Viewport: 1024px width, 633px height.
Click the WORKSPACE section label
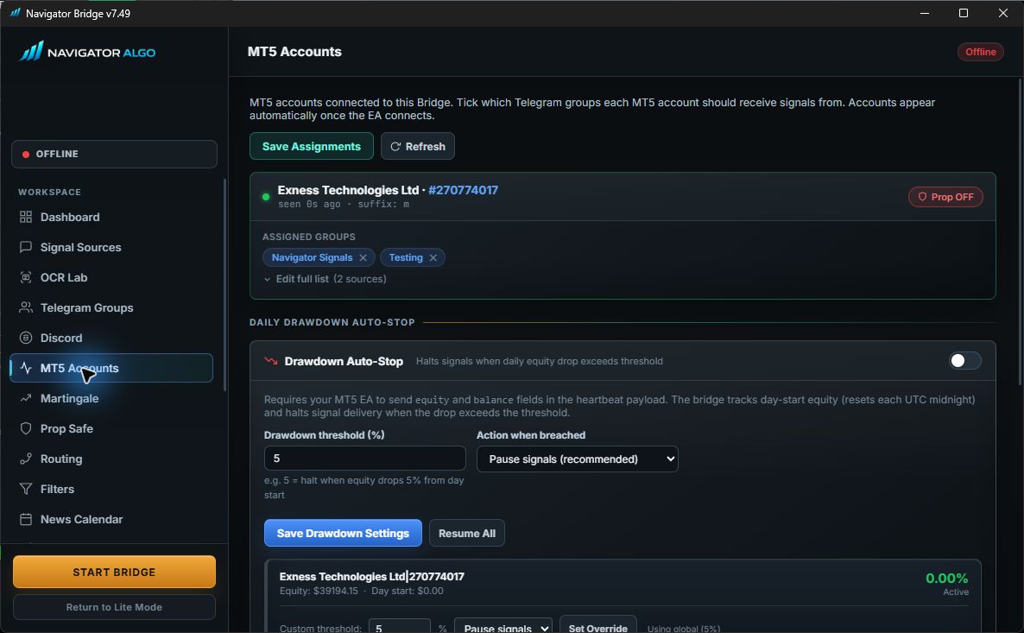pos(49,192)
